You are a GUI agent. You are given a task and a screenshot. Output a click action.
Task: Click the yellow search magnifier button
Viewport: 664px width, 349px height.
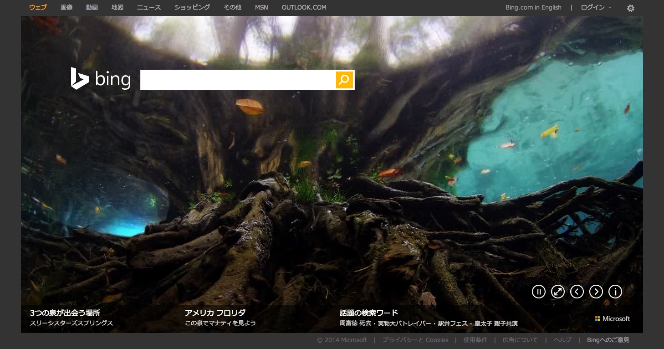click(344, 80)
